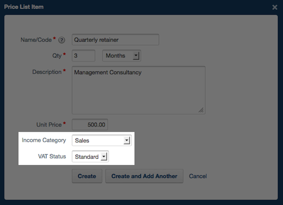Cancel the price list item form
Image resolution: width=283 pixels, height=205 pixels.
point(198,176)
